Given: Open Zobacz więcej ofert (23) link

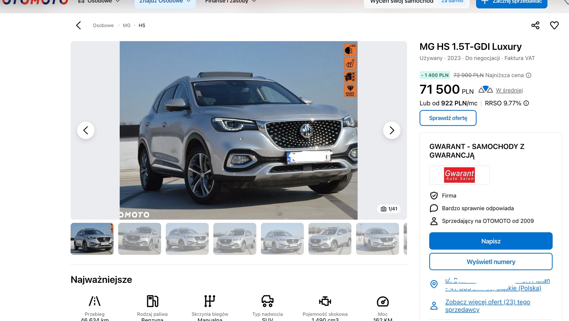Looking at the screenshot, I should [x=488, y=306].
